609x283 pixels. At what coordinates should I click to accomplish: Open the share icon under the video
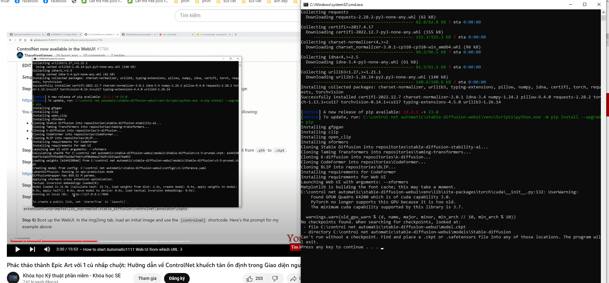point(293,278)
